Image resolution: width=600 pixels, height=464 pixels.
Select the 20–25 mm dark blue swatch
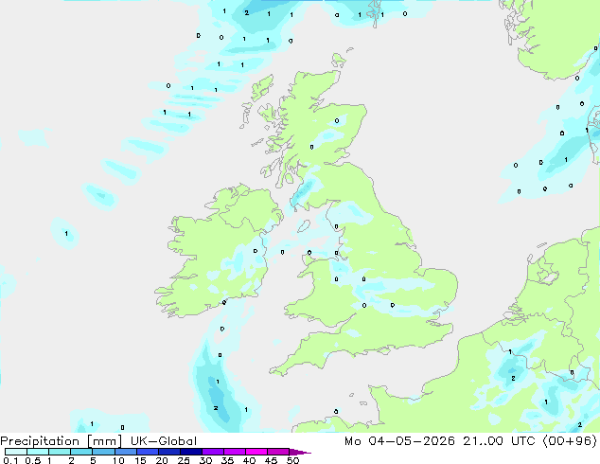pos(168,452)
